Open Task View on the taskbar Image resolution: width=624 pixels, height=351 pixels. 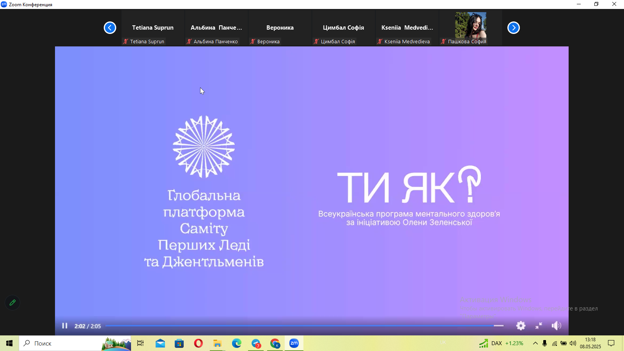point(140,343)
